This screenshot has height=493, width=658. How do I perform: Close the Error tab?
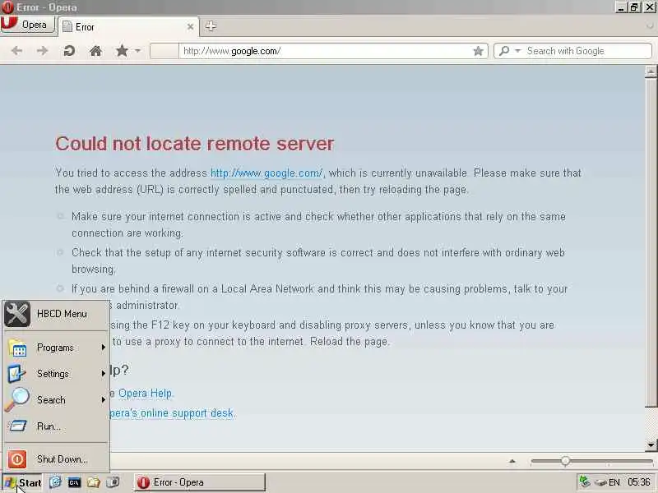coord(190,27)
